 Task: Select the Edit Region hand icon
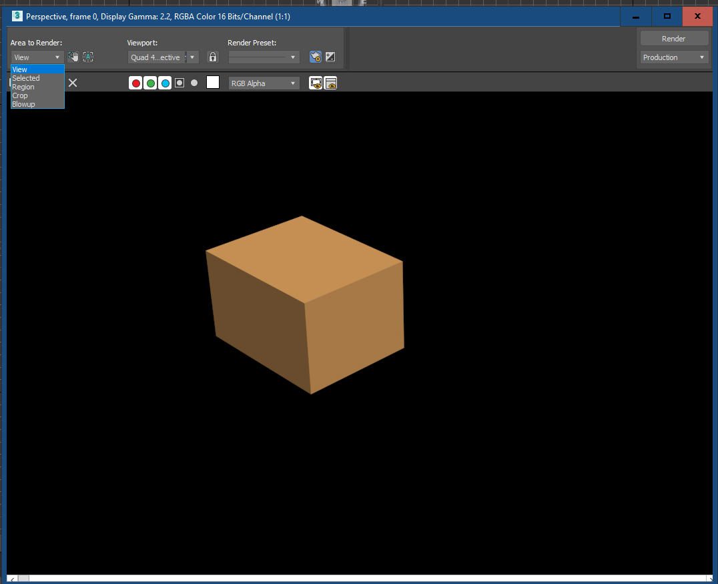click(73, 56)
